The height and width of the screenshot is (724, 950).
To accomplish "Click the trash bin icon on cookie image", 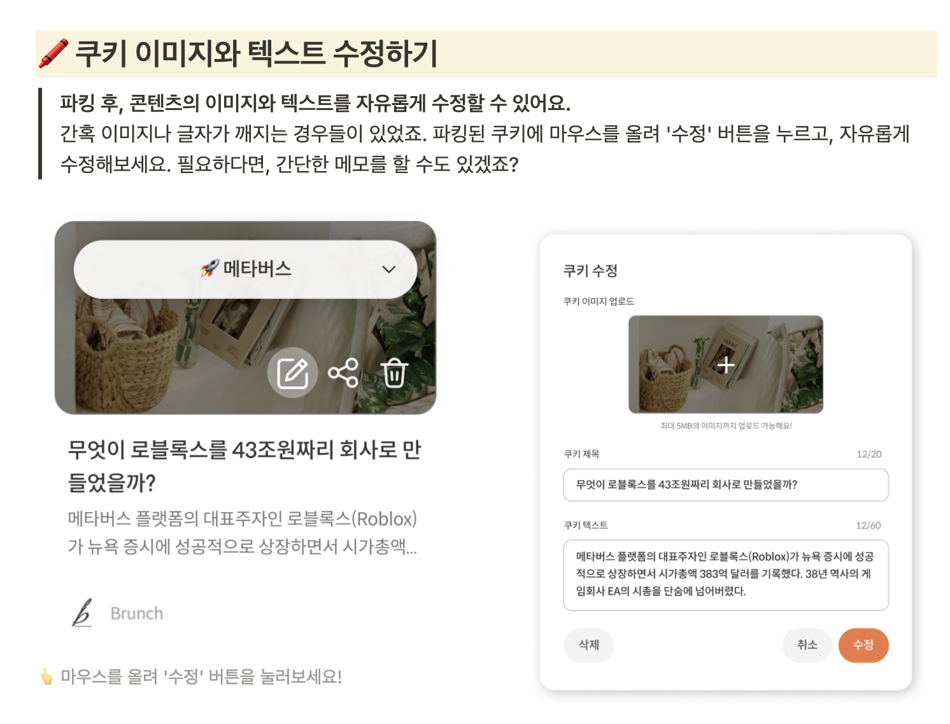I will pyautogui.click(x=394, y=373).
